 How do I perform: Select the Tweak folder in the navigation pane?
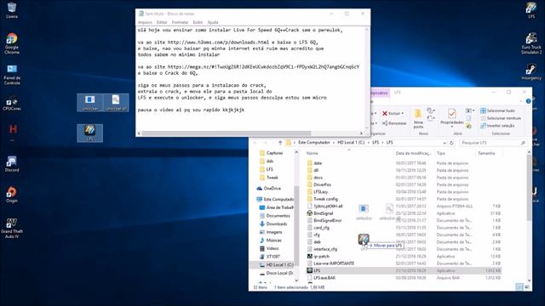point(272,178)
